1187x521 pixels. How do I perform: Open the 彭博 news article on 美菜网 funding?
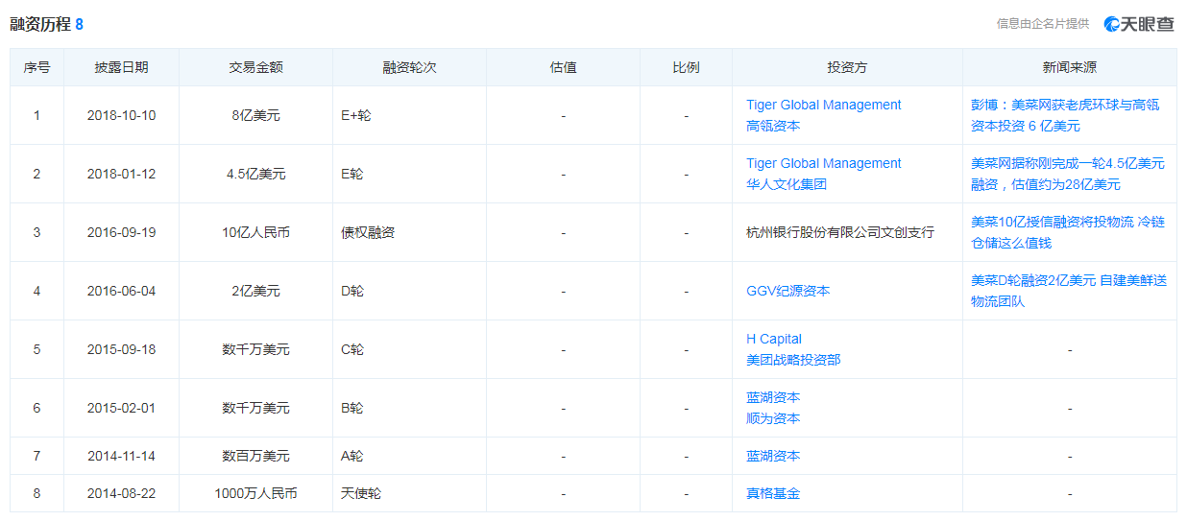(x=1064, y=115)
